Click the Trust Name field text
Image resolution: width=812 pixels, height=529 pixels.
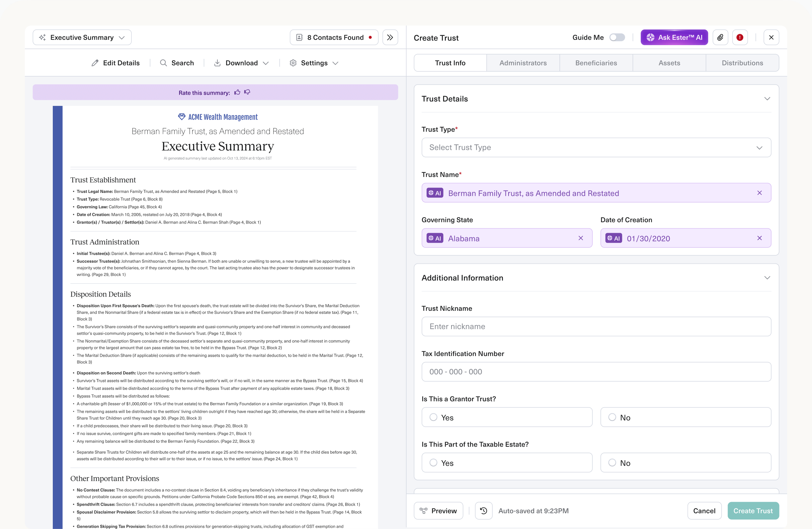pyautogui.click(x=533, y=193)
